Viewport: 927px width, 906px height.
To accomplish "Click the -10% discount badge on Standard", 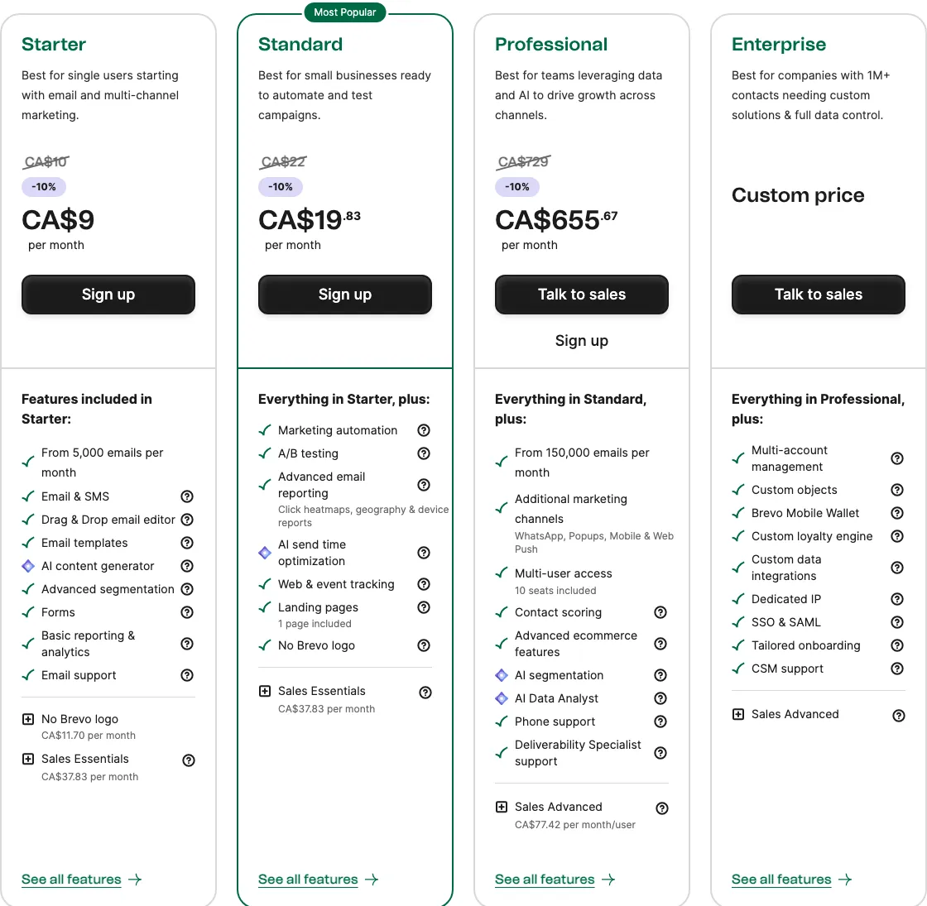I will [x=280, y=187].
